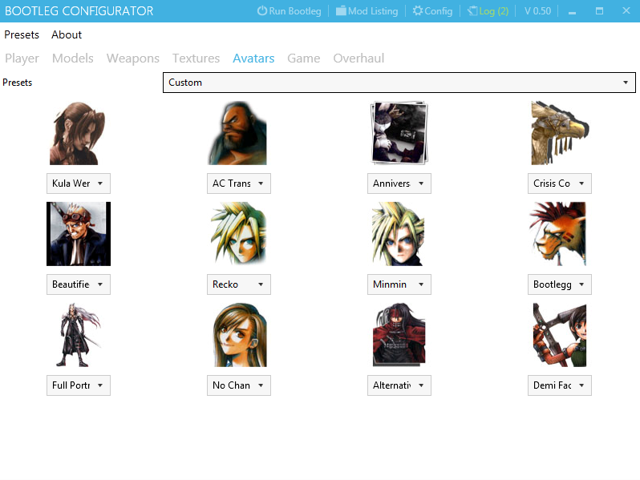Image resolution: width=640 pixels, height=480 pixels.
Task: Open the Presets menu
Action: tap(22, 34)
